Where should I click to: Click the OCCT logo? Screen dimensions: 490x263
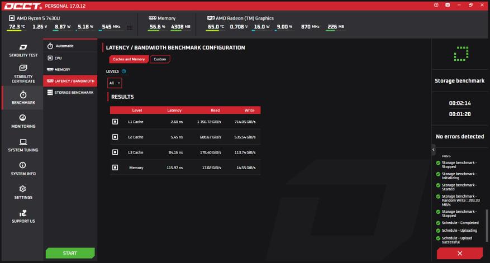point(22,6)
